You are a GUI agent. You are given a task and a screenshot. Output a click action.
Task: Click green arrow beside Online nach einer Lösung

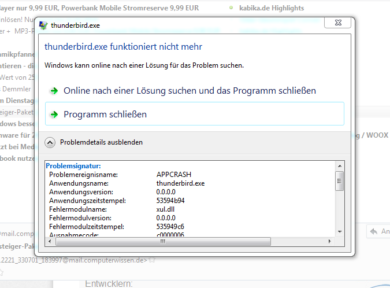pos(54,91)
